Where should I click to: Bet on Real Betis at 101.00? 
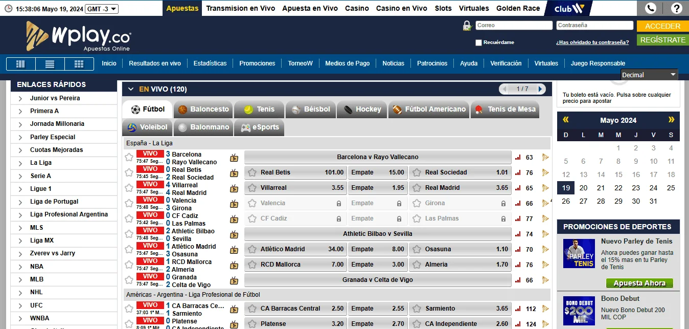click(295, 172)
